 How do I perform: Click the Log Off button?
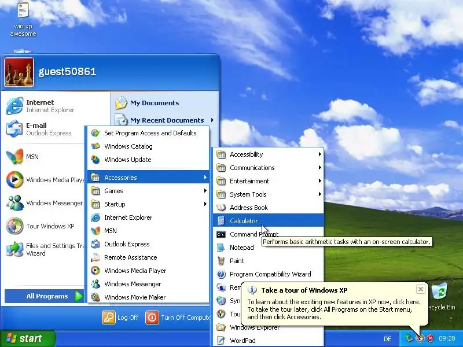pos(120,318)
